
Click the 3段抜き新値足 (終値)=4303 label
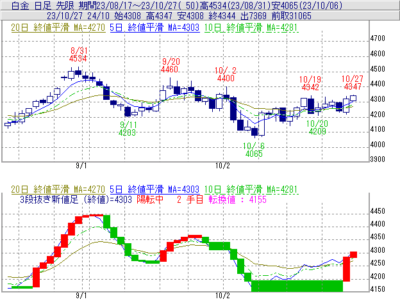pos(76,200)
